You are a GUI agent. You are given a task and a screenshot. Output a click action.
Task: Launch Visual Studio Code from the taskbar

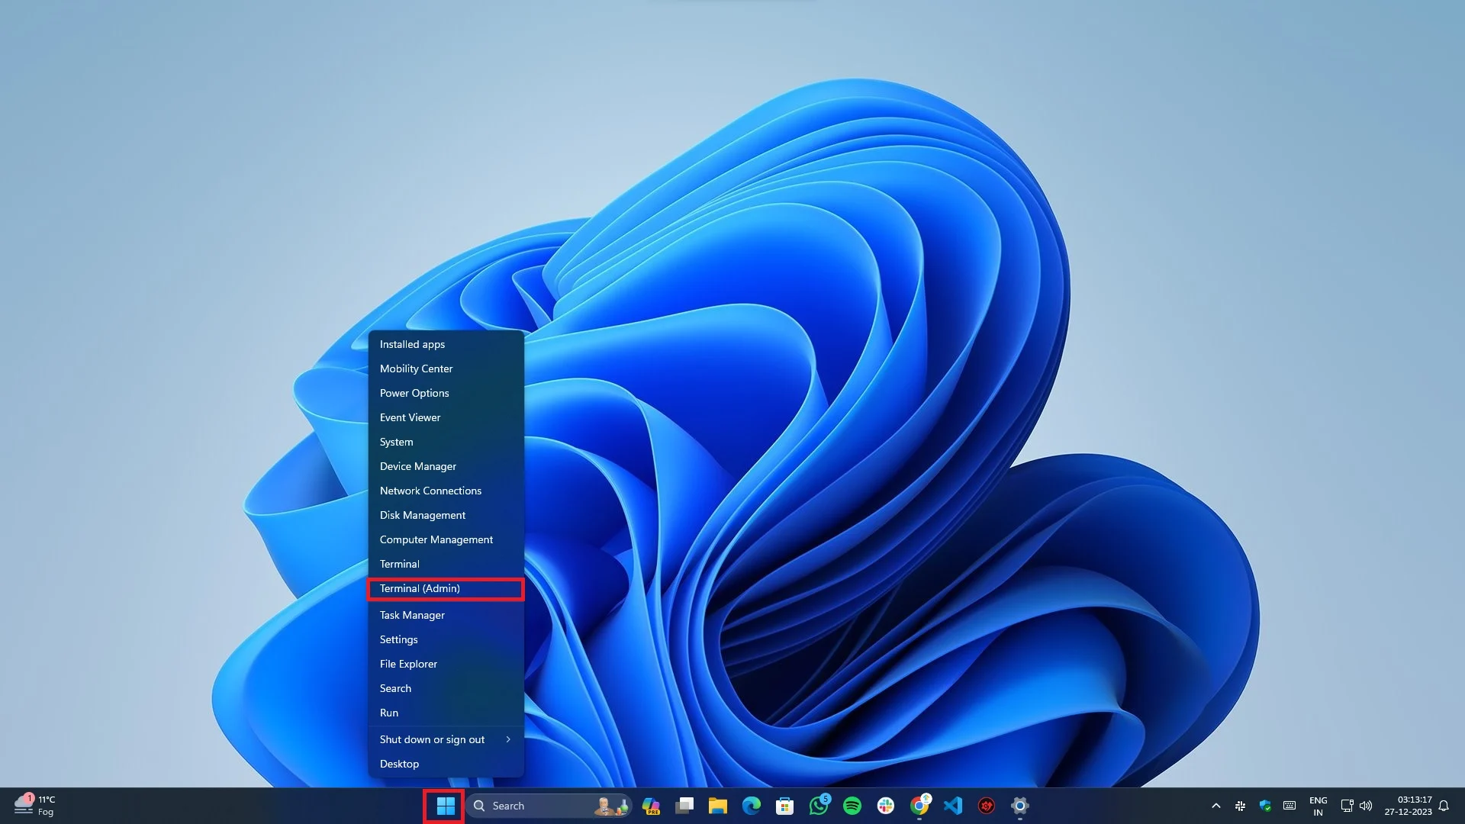(x=953, y=806)
